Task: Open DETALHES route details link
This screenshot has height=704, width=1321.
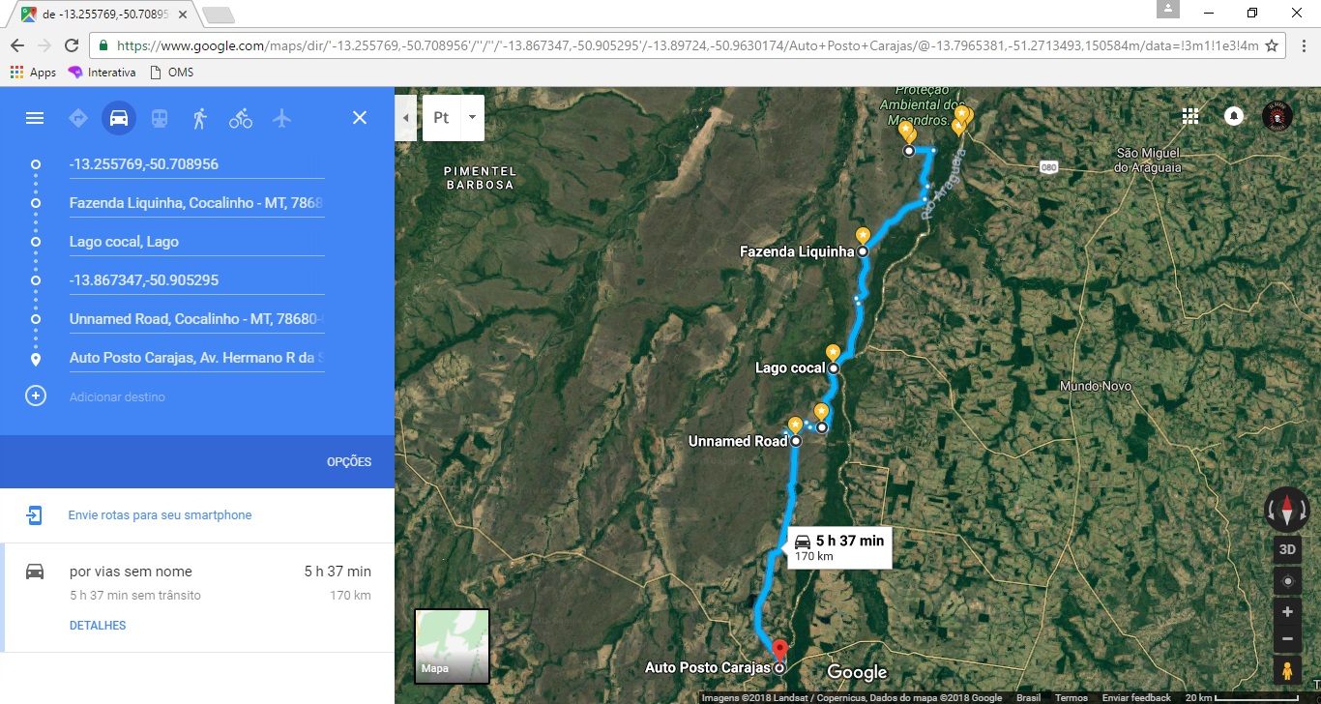Action: coord(98,626)
